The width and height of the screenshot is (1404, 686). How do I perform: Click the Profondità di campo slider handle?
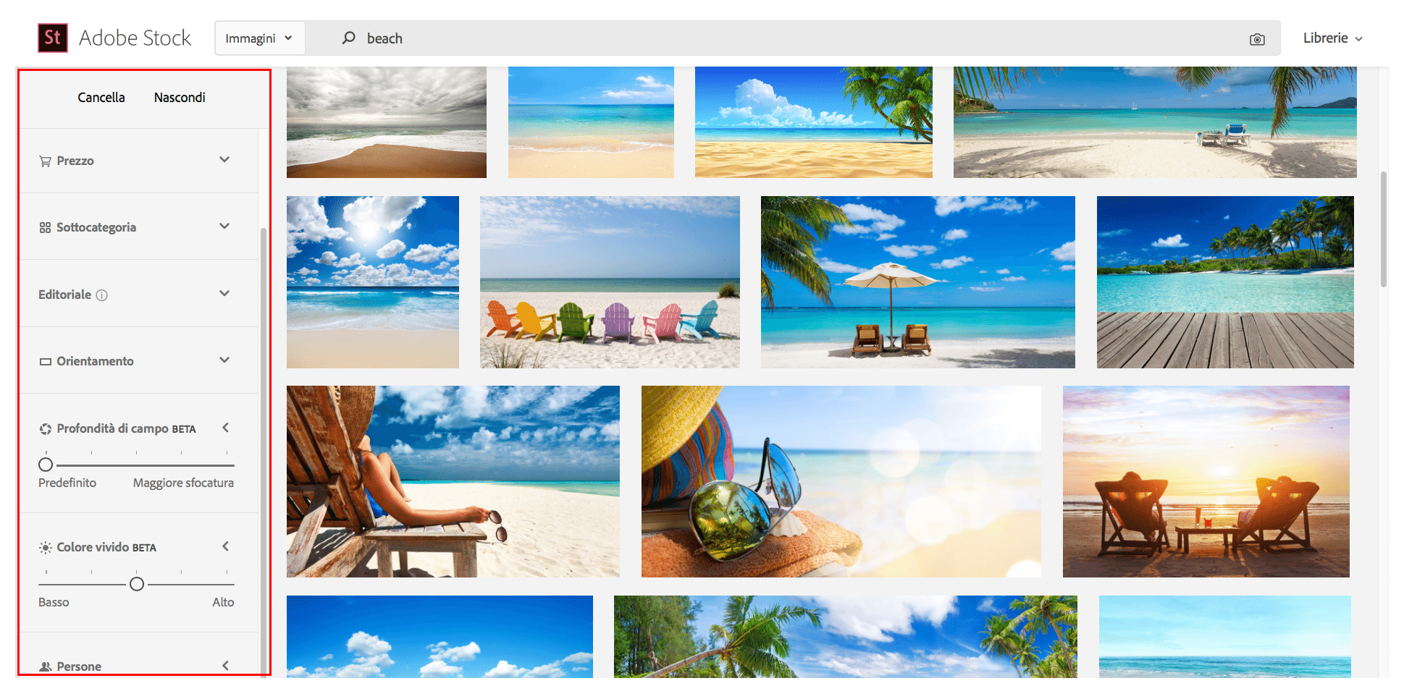pos(46,465)
